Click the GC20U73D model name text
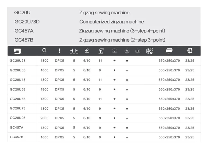Screen dimensions: 208x150 [29, 22]
